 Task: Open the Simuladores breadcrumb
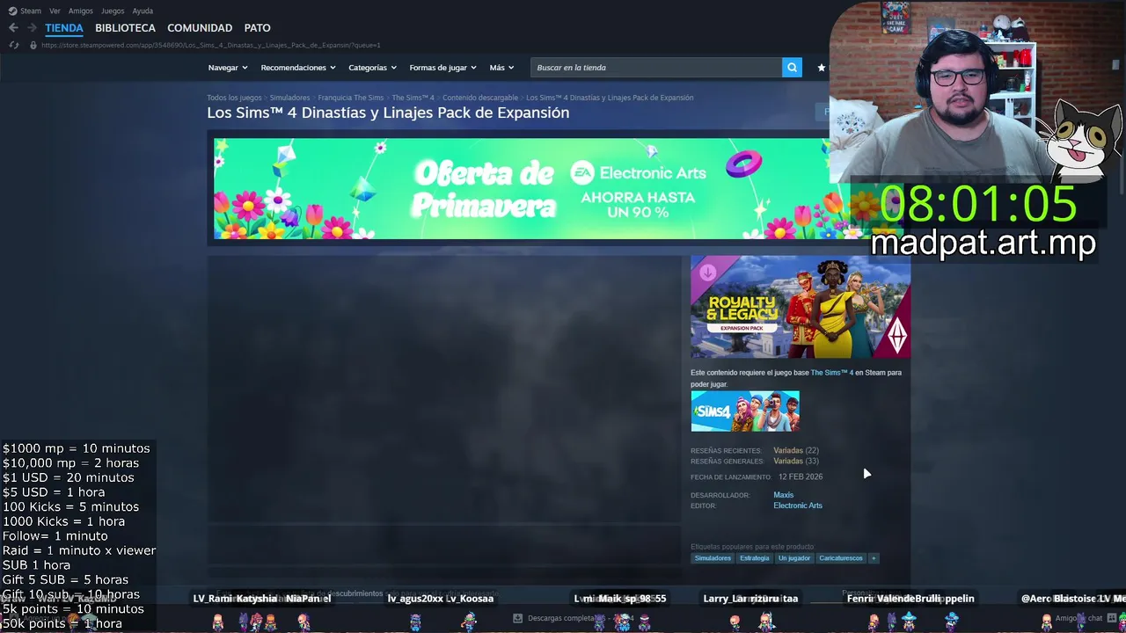click(x=289, y=98)
